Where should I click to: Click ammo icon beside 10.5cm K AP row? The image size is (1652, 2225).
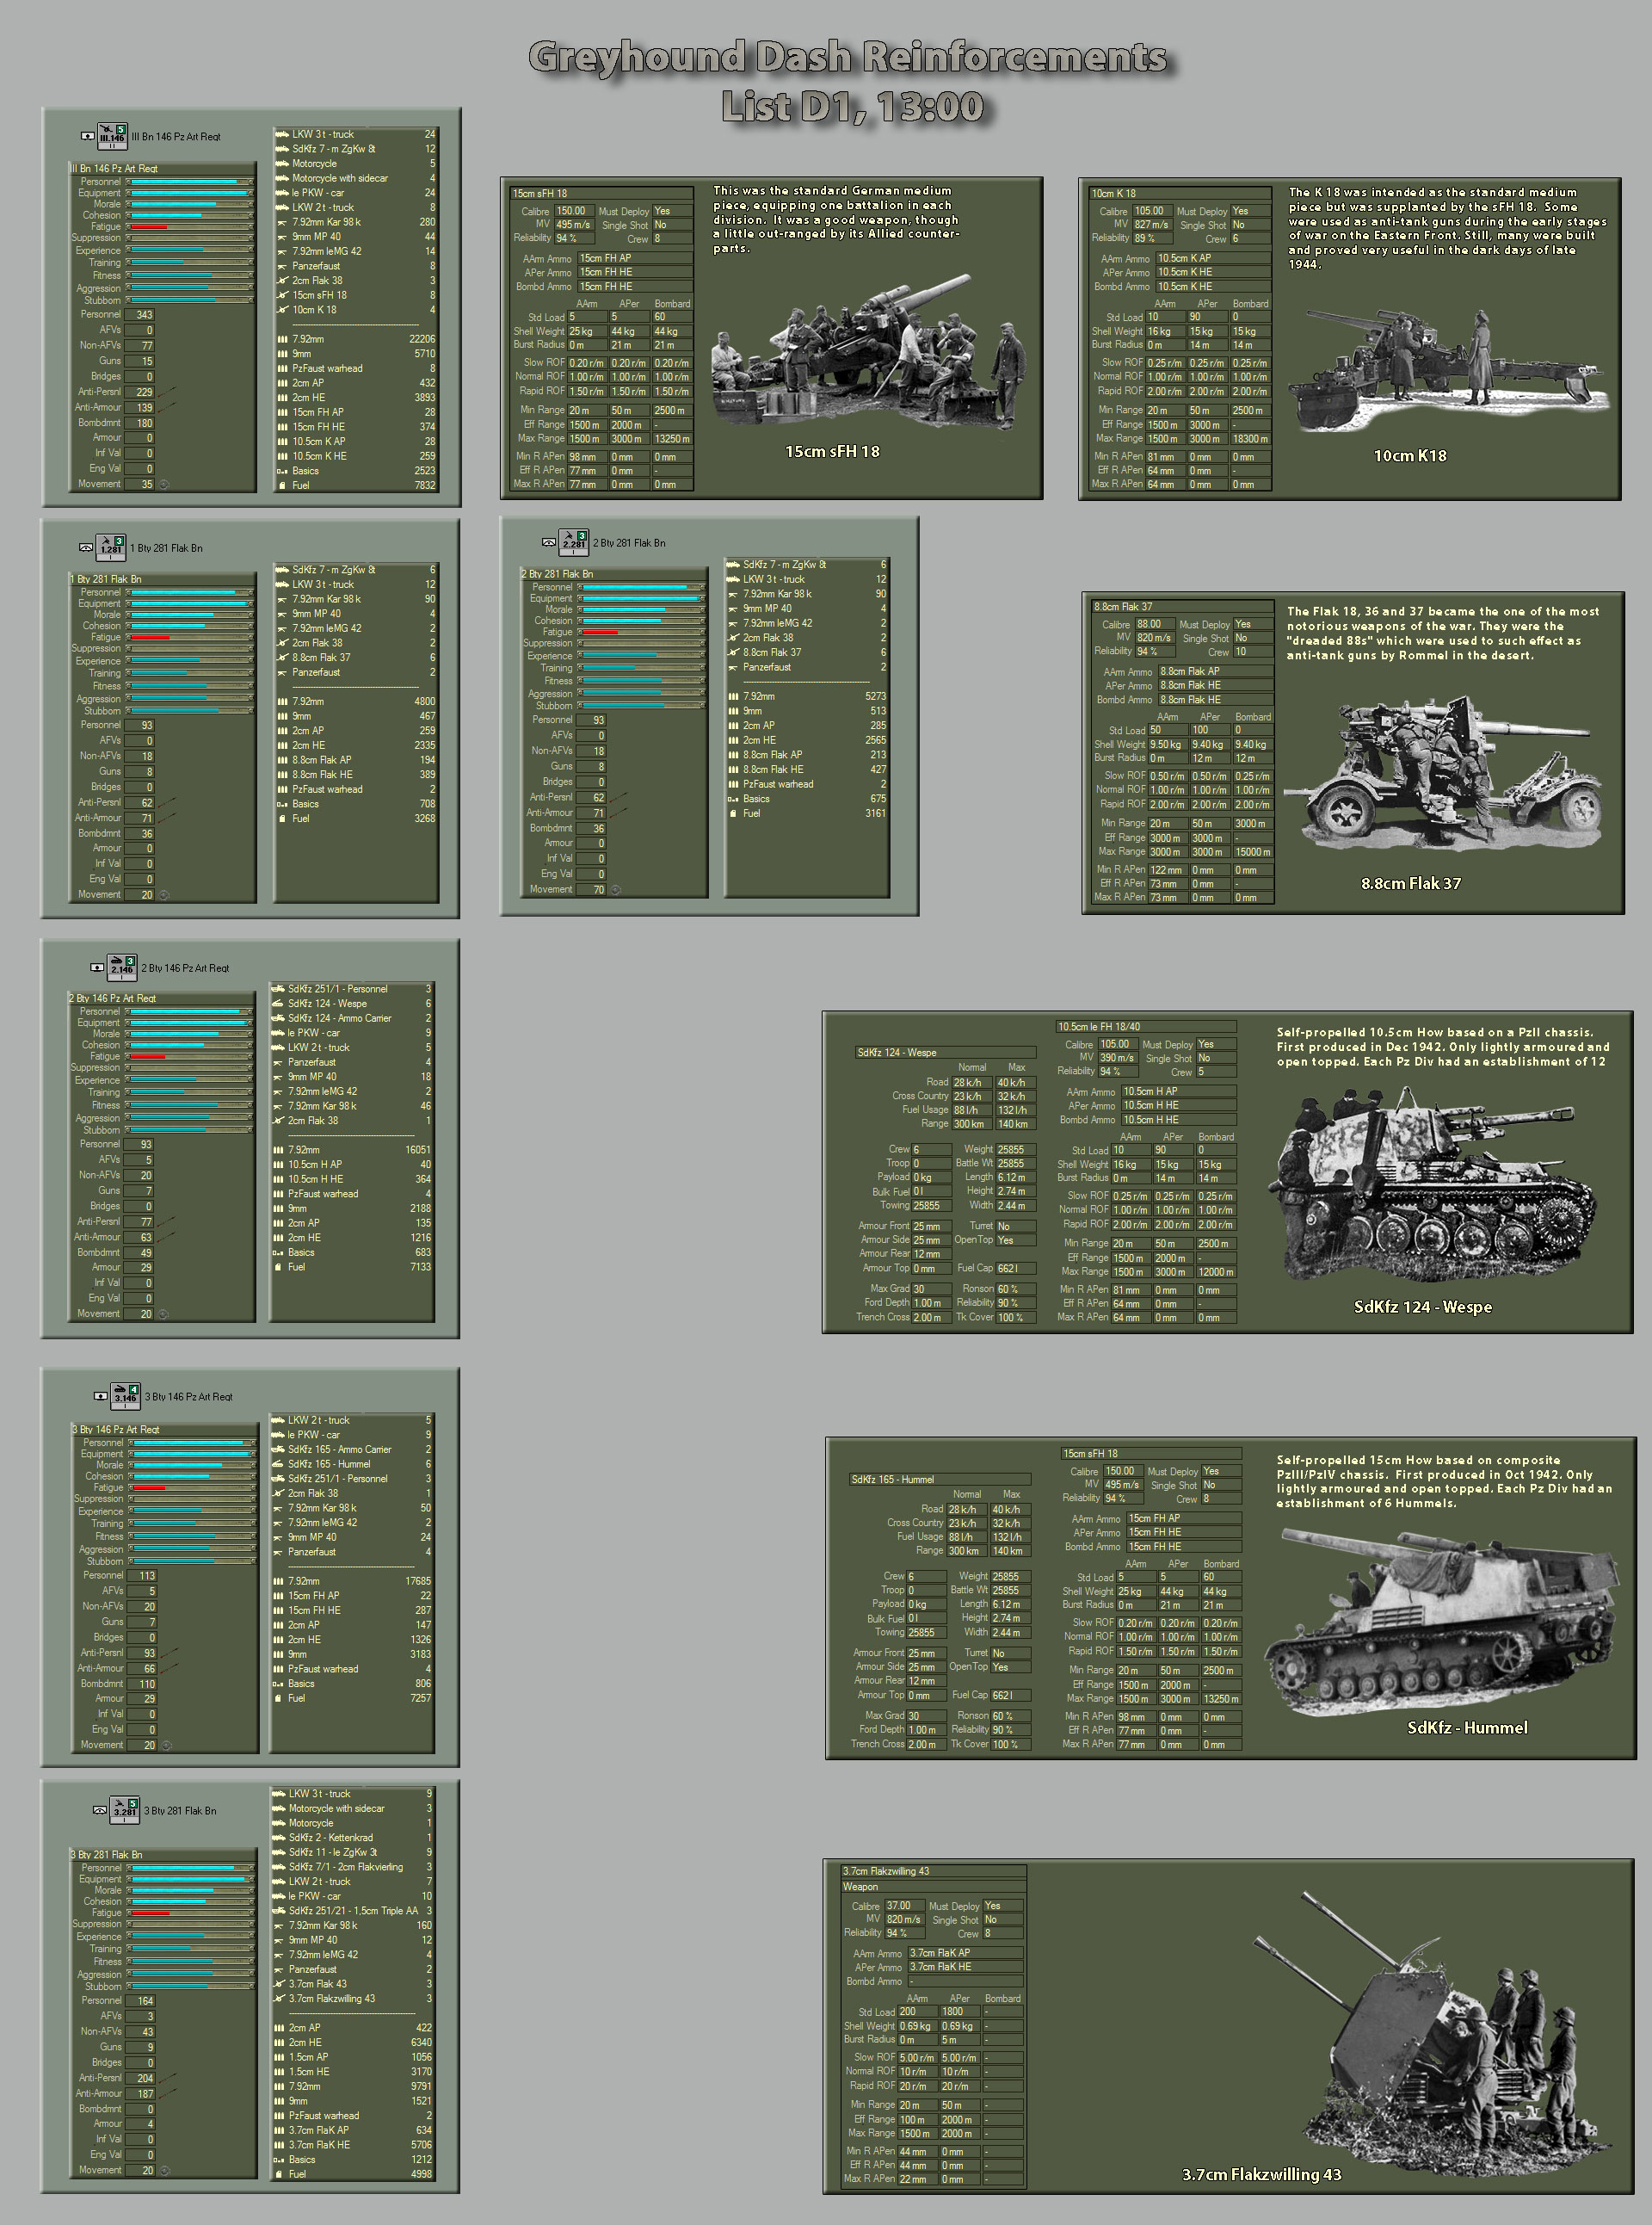(283, 442)
